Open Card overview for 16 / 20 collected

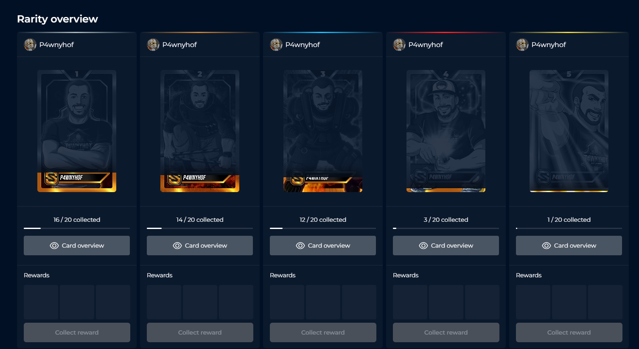(77, 246)
